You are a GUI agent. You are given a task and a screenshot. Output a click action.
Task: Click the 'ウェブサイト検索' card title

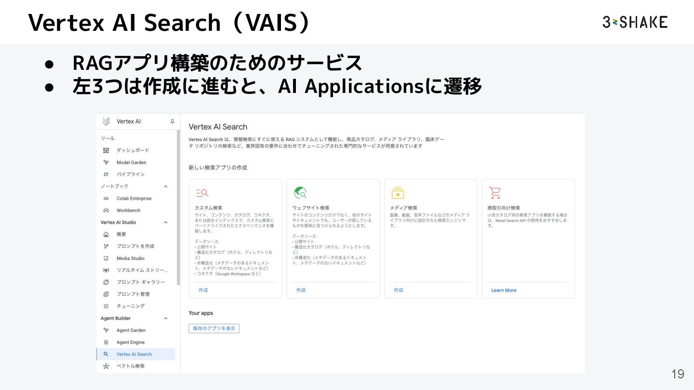311,208
